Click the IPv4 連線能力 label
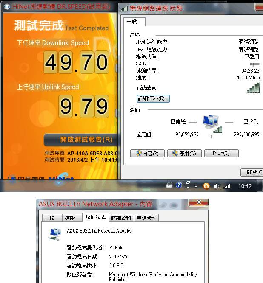The height and width of the screenshot is (283, 263). [x=152, y=42]
